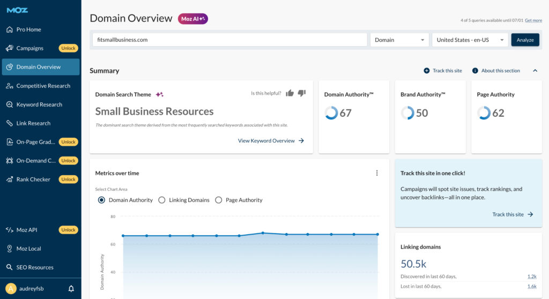
Task: Click the Moz AI badge
Action: coord(193,19)
